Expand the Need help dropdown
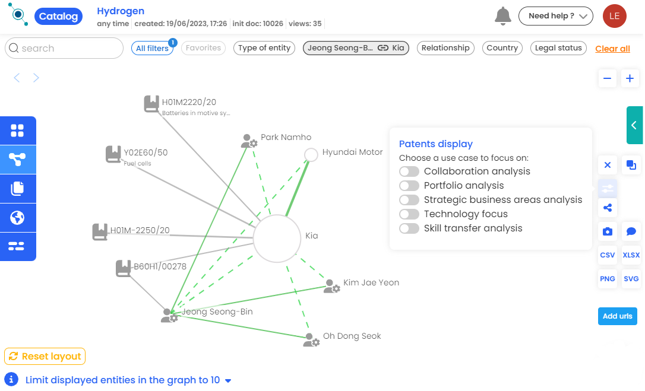 point(555,16)
